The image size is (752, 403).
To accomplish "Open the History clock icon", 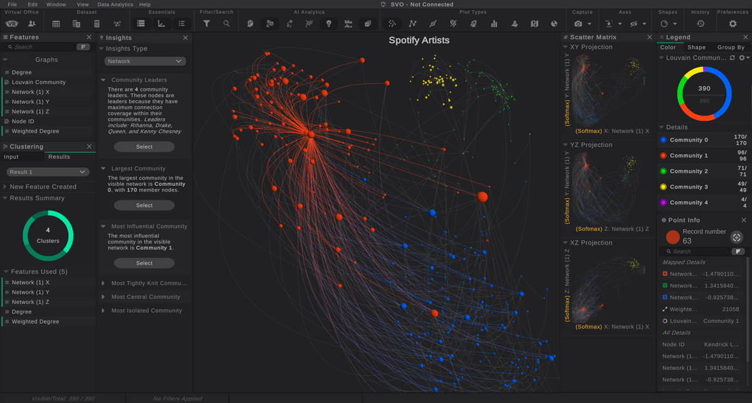I will click(701, 24).
